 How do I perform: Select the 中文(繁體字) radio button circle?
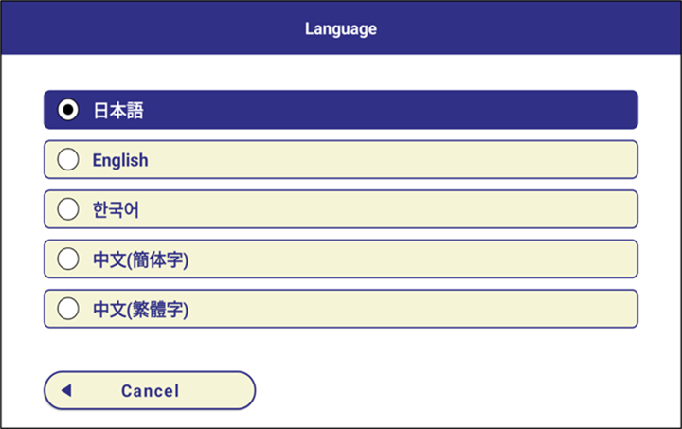[x=68, y=309]
